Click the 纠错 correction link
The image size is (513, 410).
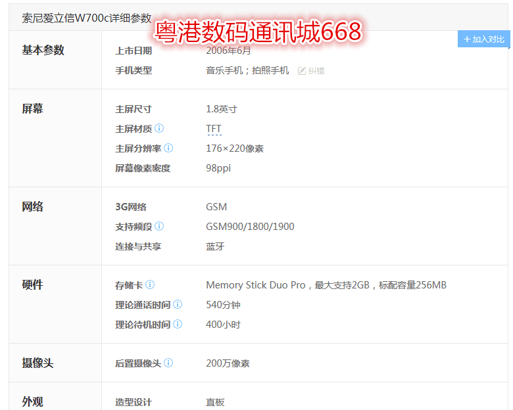pos(316,70)
